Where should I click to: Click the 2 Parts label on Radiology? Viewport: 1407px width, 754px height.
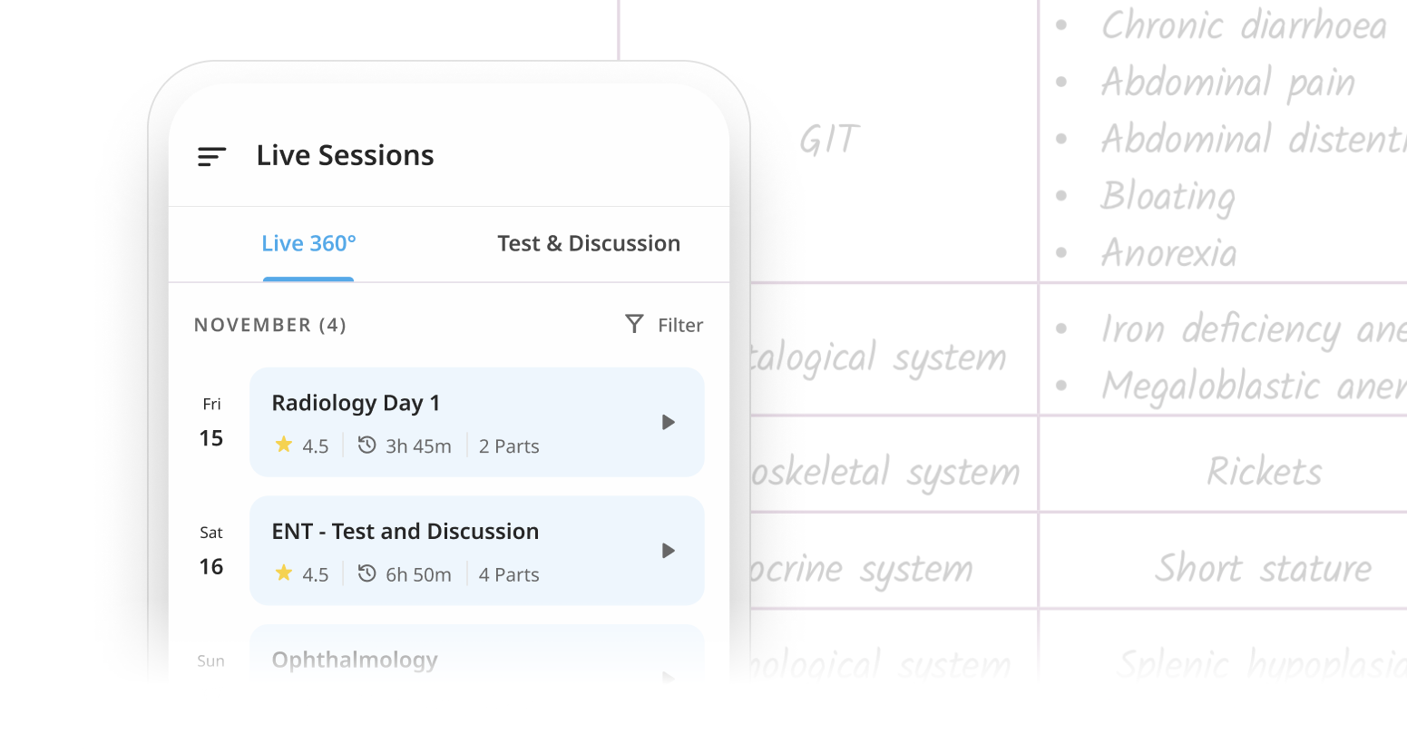509,446
